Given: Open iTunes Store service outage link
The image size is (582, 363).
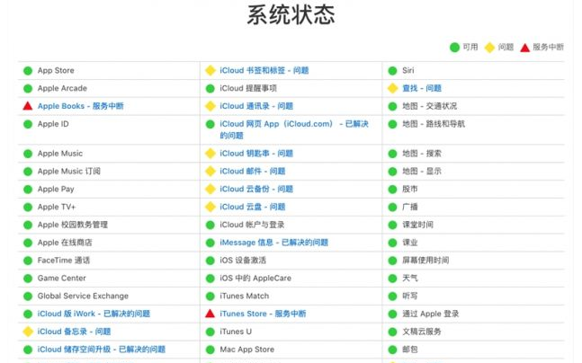Looking at the screenshot, I should 263,314.
